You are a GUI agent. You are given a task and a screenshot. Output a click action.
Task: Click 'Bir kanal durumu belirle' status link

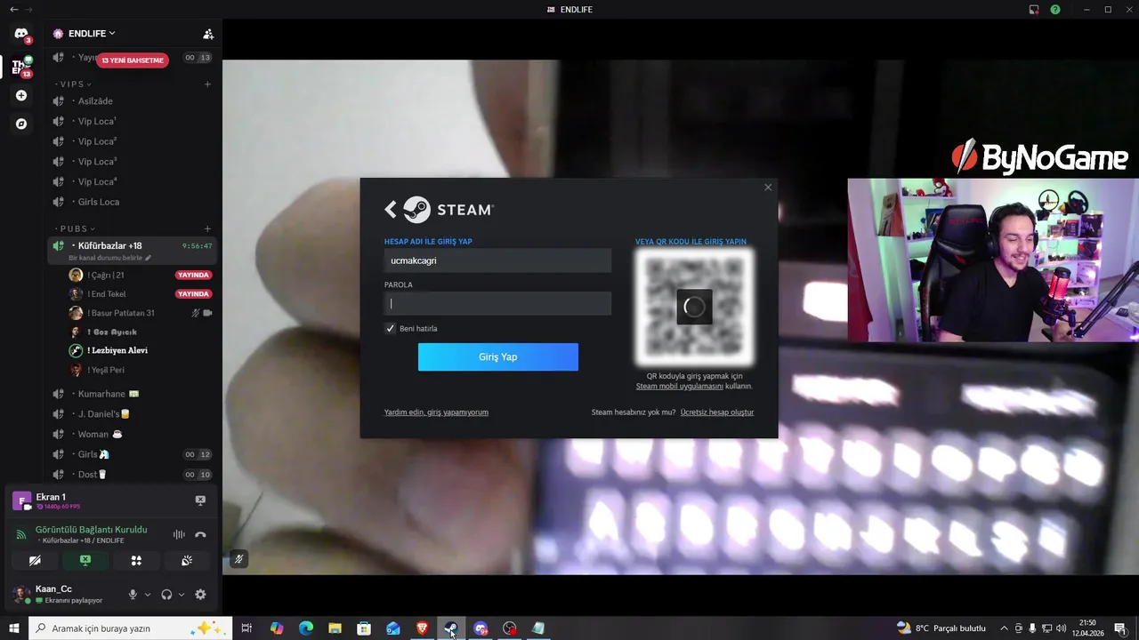point(110,258)
